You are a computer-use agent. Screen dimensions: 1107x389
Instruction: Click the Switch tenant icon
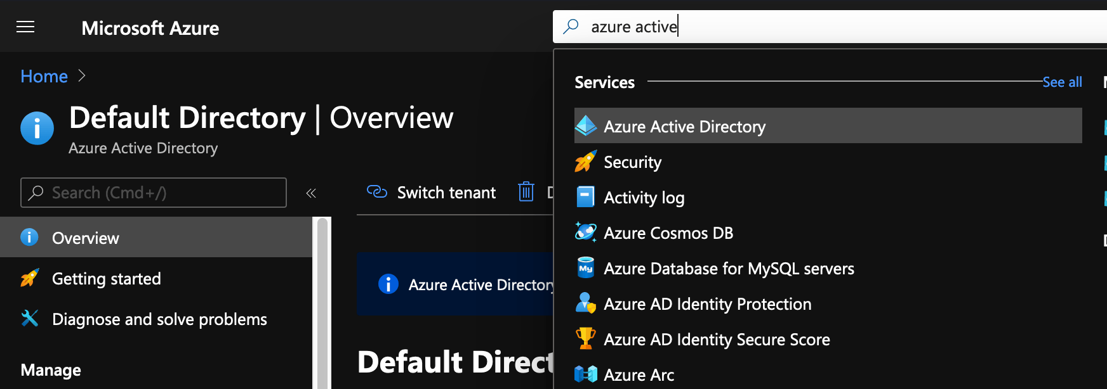coord(377,192)
